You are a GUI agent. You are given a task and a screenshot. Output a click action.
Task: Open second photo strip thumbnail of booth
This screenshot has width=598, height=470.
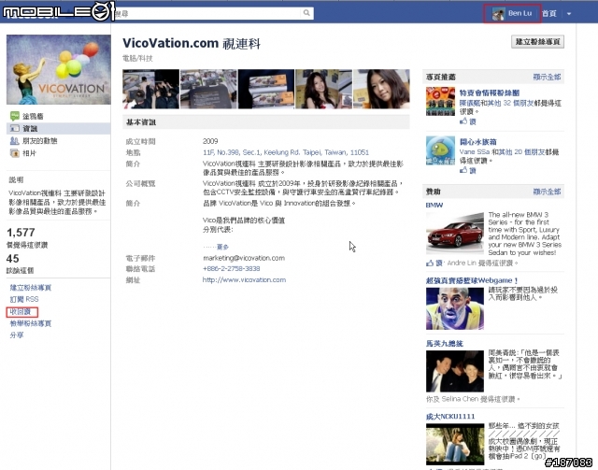tap(208, 89)
